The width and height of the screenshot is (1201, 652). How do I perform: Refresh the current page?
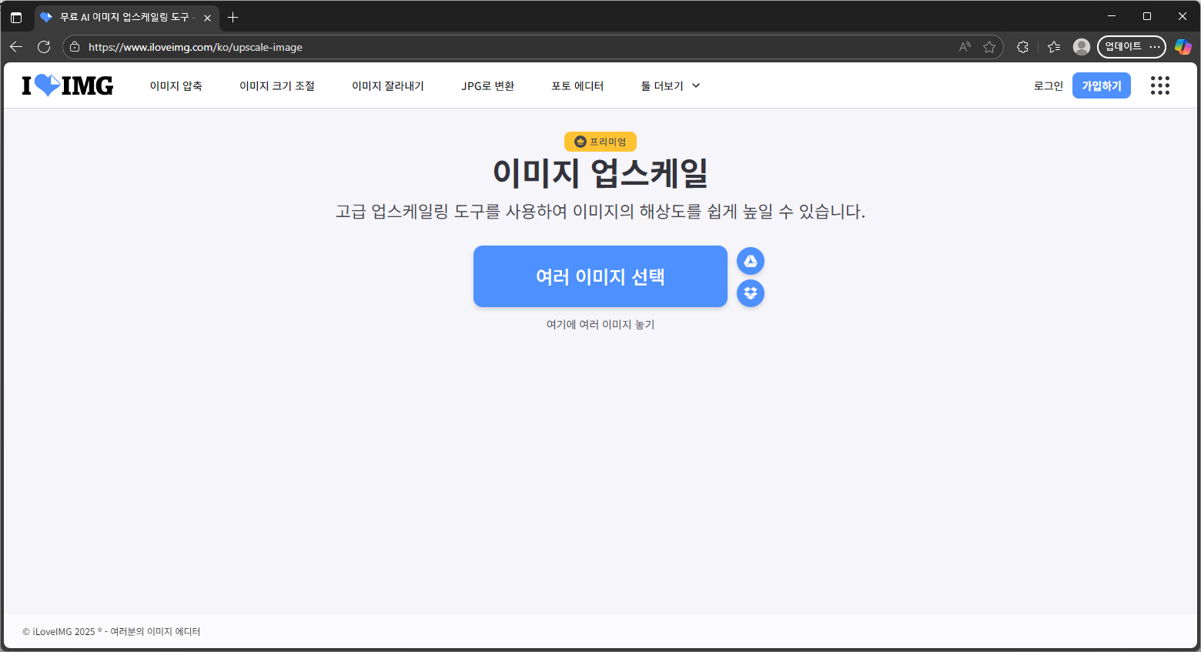click(x=44, y=47)
